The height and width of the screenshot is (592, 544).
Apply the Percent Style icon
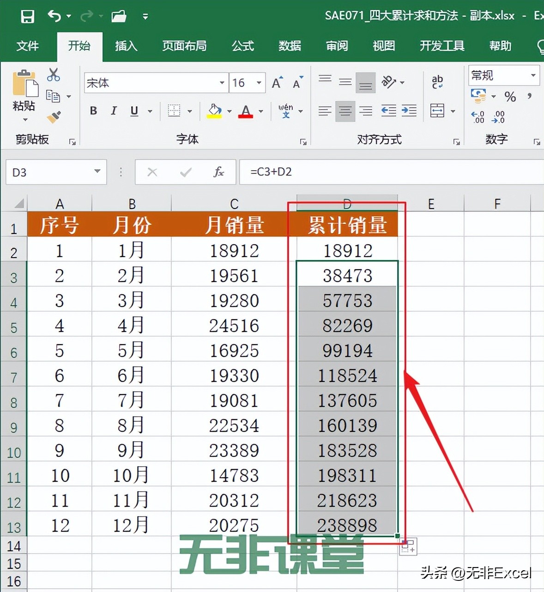click(510, 97)
